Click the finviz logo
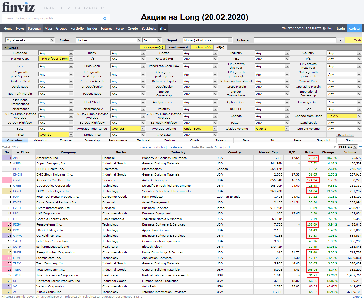 [x=18, y=7]
